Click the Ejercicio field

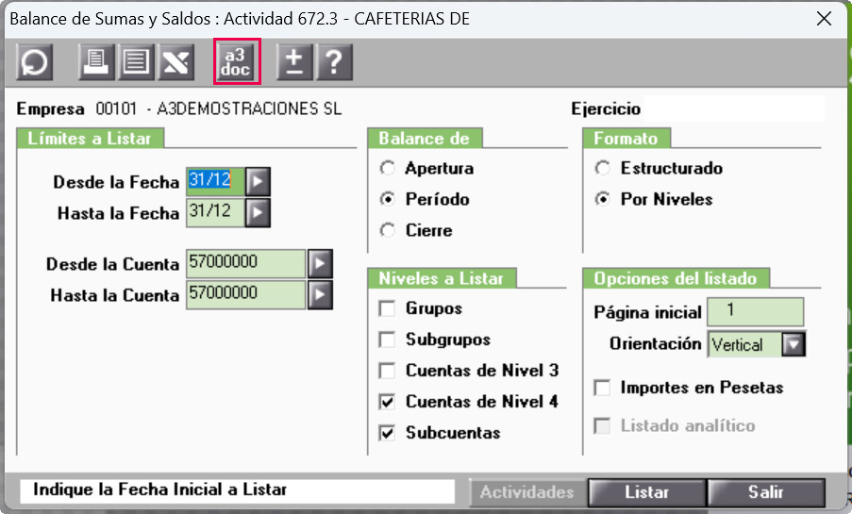click(x=735, y=108)
